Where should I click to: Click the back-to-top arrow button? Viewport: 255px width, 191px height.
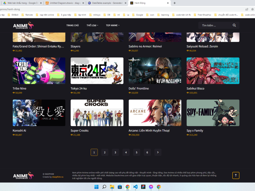pyautogui.click(x=236, y=175)
